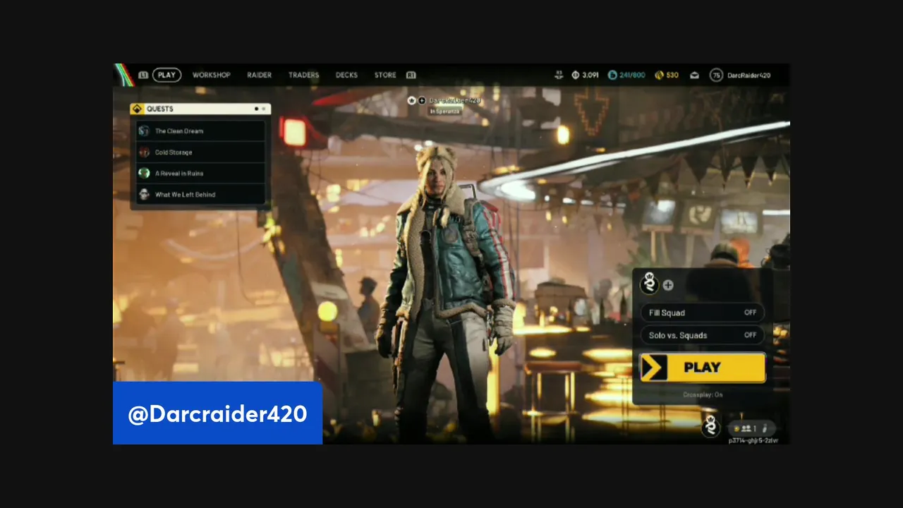Open the PLAY tab in top navigation
903x508 pixels.
166,75
